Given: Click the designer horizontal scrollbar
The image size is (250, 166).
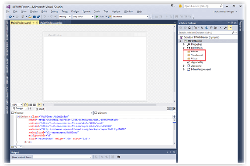Looking at the screenshot, I should 105,105.
